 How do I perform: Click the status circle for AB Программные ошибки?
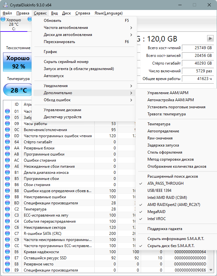point(7,154)
